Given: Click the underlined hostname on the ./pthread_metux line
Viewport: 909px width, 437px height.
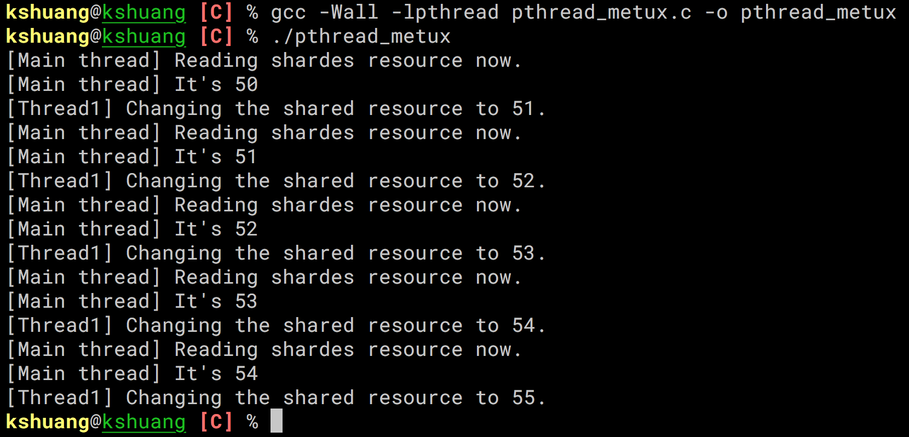Looking at the screenshot, I should [143, 36].
